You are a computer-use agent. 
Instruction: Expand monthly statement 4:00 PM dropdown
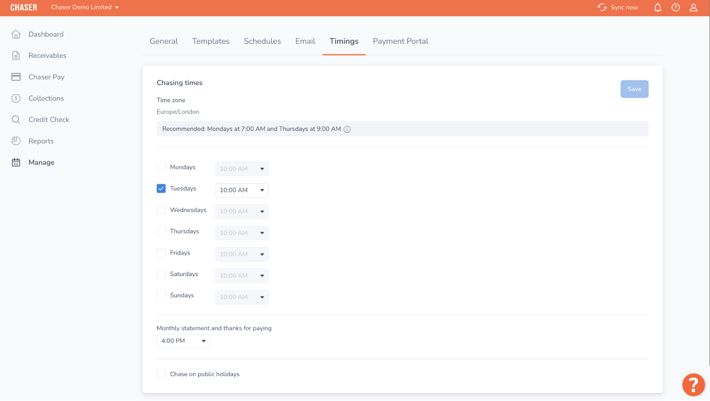[x=183, y=341]
